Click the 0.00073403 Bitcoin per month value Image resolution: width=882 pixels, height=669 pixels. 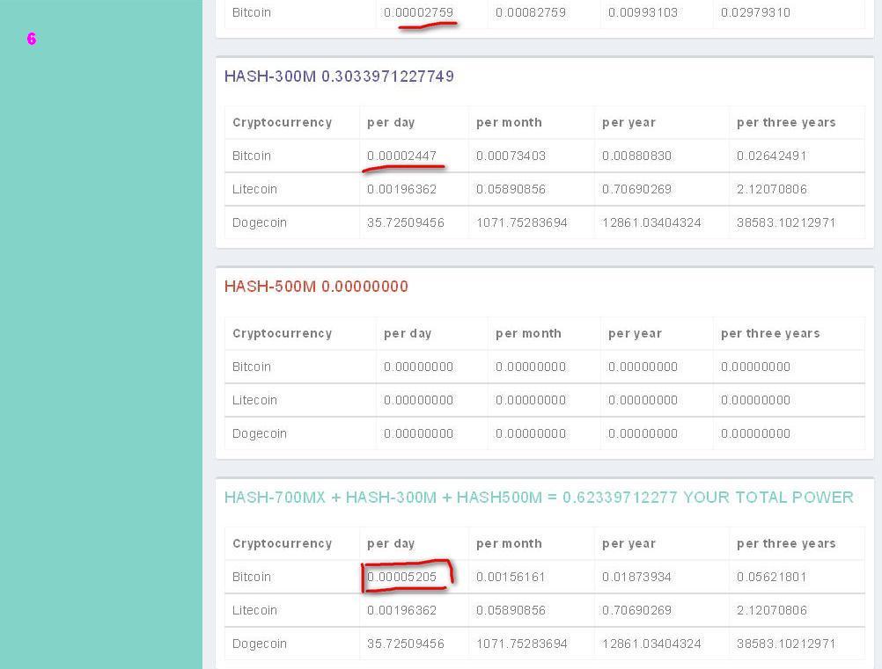point(511,156)
